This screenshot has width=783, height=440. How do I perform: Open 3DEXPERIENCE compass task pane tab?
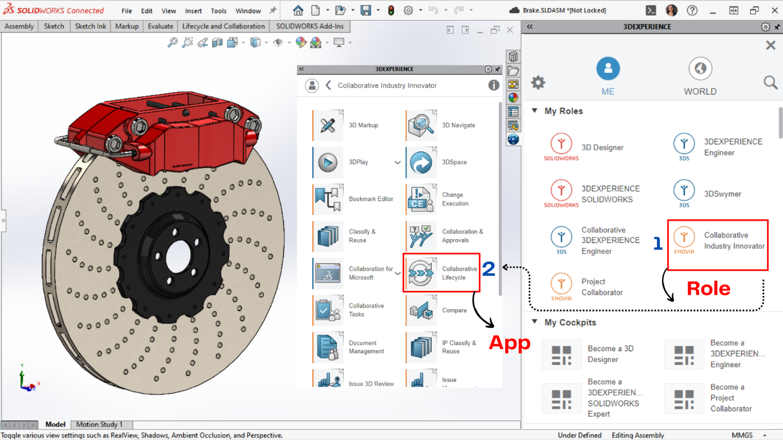click(x=513, y=139)
